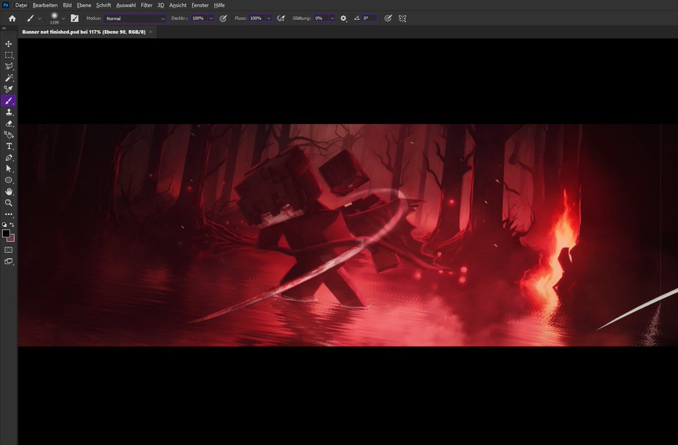Click the Deckkr. 100% opacity field
678x445 pixels.
199,18
